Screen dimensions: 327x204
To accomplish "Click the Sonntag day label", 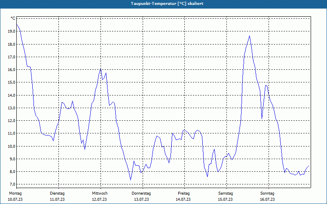I will click(x=267, y=193).
